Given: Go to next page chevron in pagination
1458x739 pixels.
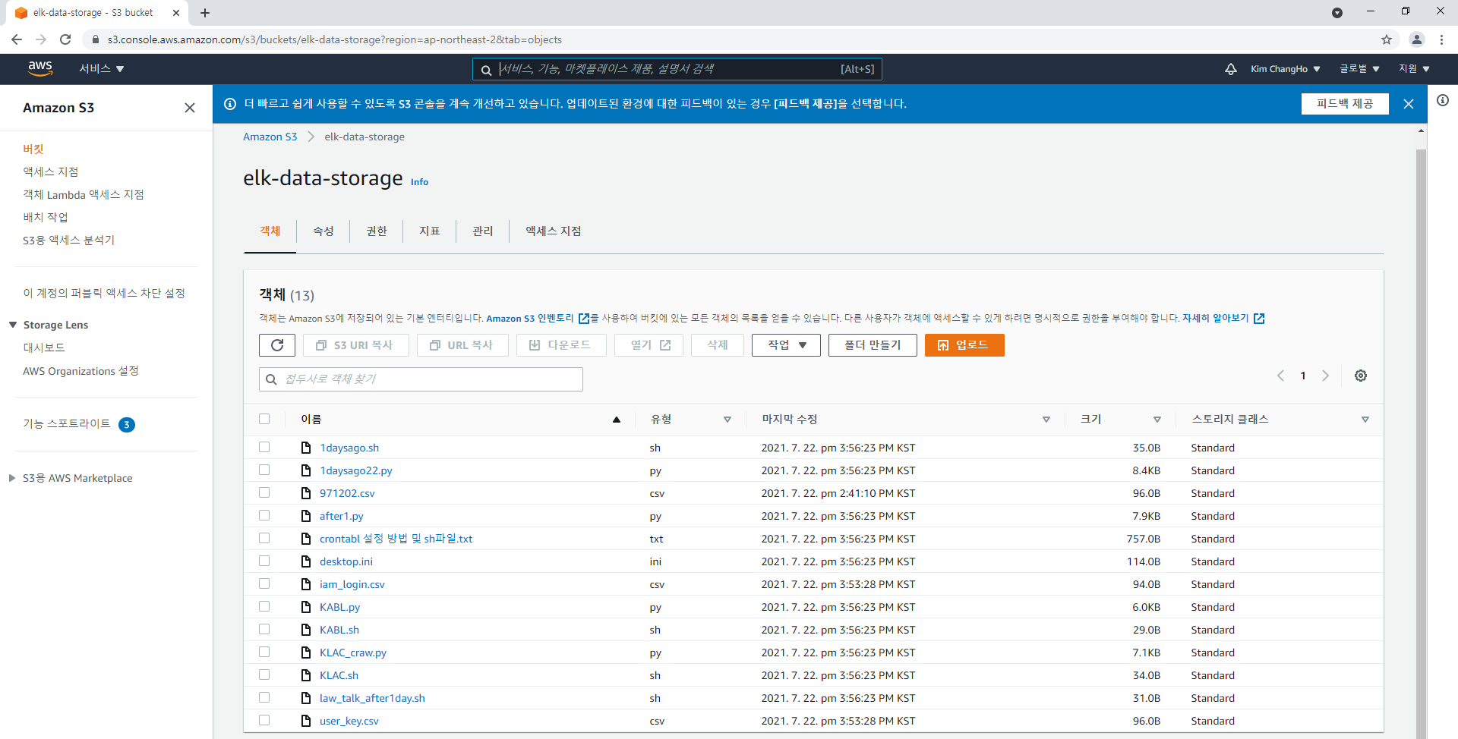Looking at the screenshot, I should [x=1326, y=376].
